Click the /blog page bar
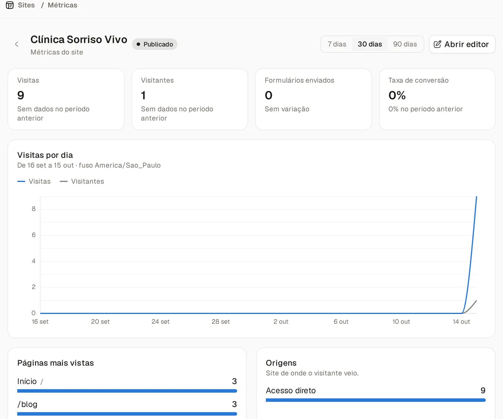 tap(127, 414)
